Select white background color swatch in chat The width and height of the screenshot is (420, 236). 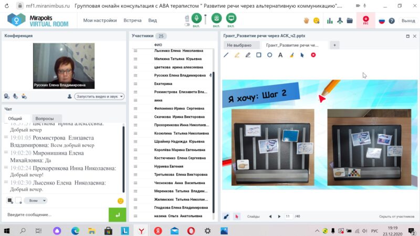click(x=18, y=200)
